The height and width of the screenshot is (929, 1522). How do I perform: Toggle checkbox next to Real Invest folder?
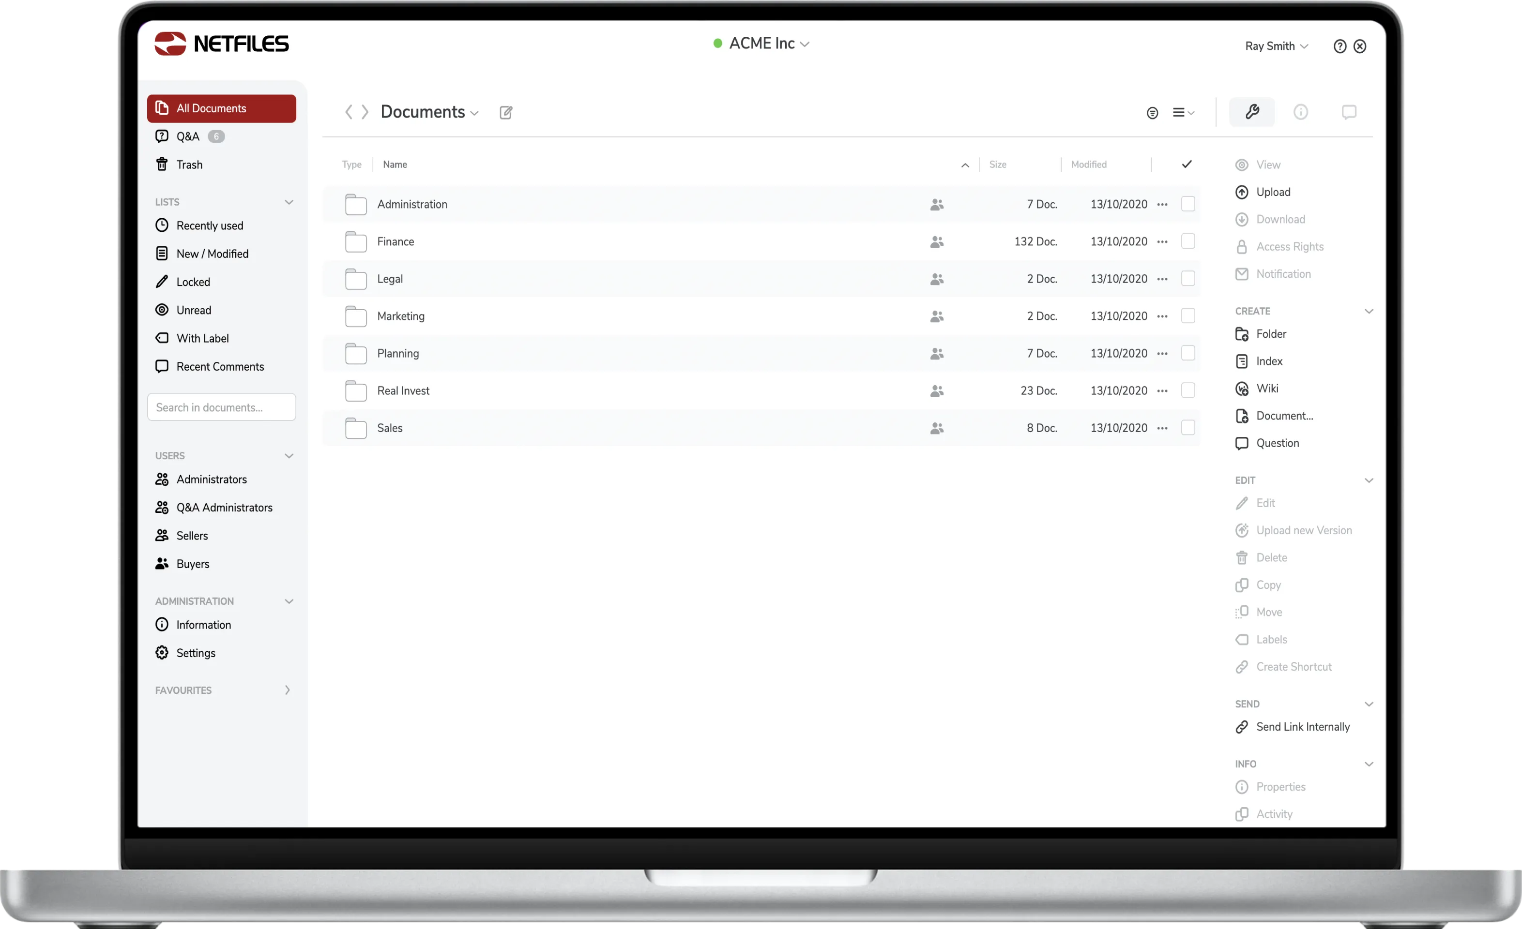1188,390
